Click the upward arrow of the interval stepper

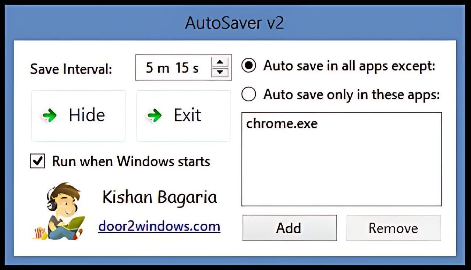pos(220,63)
